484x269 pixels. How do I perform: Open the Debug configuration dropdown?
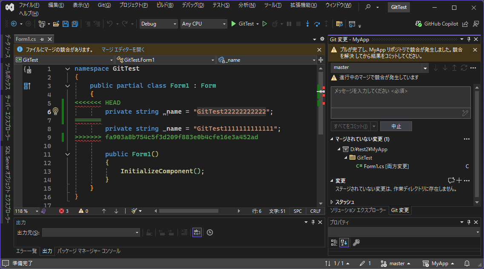click(158, 24)
